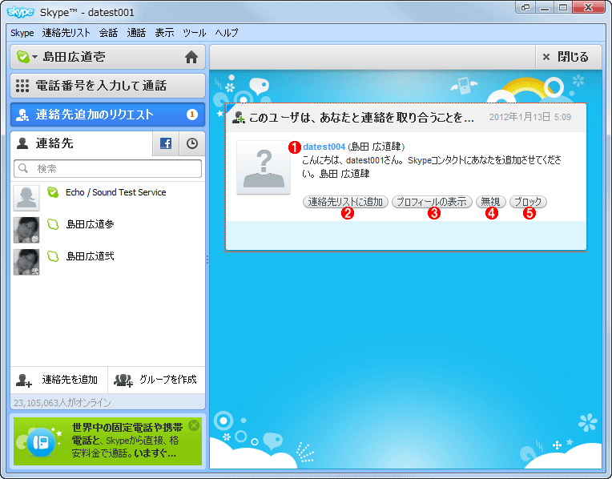The height and width of the screenshot is (479, 612).
Task: Click the avatar photo of 島田広道参
Action: (x=26, y=230)
